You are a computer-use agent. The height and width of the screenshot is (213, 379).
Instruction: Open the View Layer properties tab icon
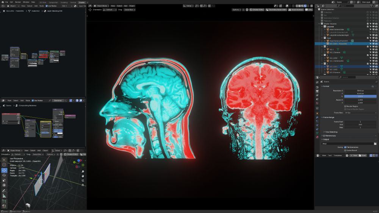point(317,95)
